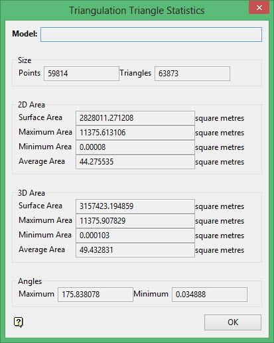Select the Points value field

tap(82, 74)
